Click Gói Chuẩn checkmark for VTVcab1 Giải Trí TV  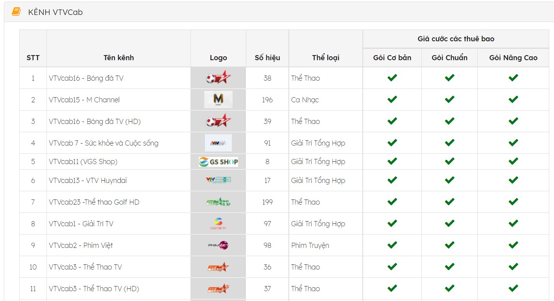[x=450, y=223]
